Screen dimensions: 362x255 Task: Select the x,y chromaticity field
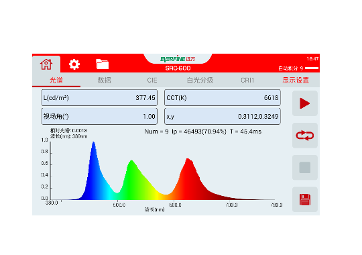[x=223, y=116]
